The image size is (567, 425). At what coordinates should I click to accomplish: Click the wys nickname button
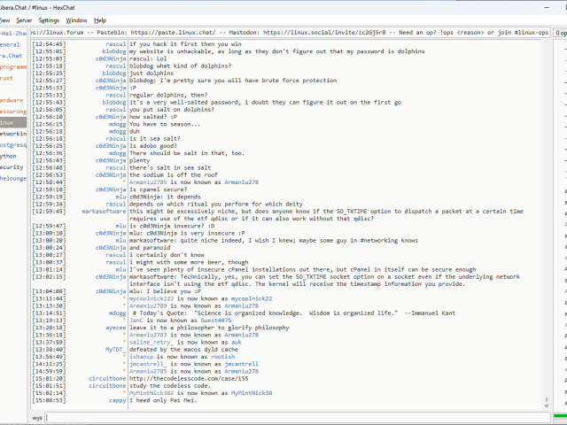coord(37,416)
